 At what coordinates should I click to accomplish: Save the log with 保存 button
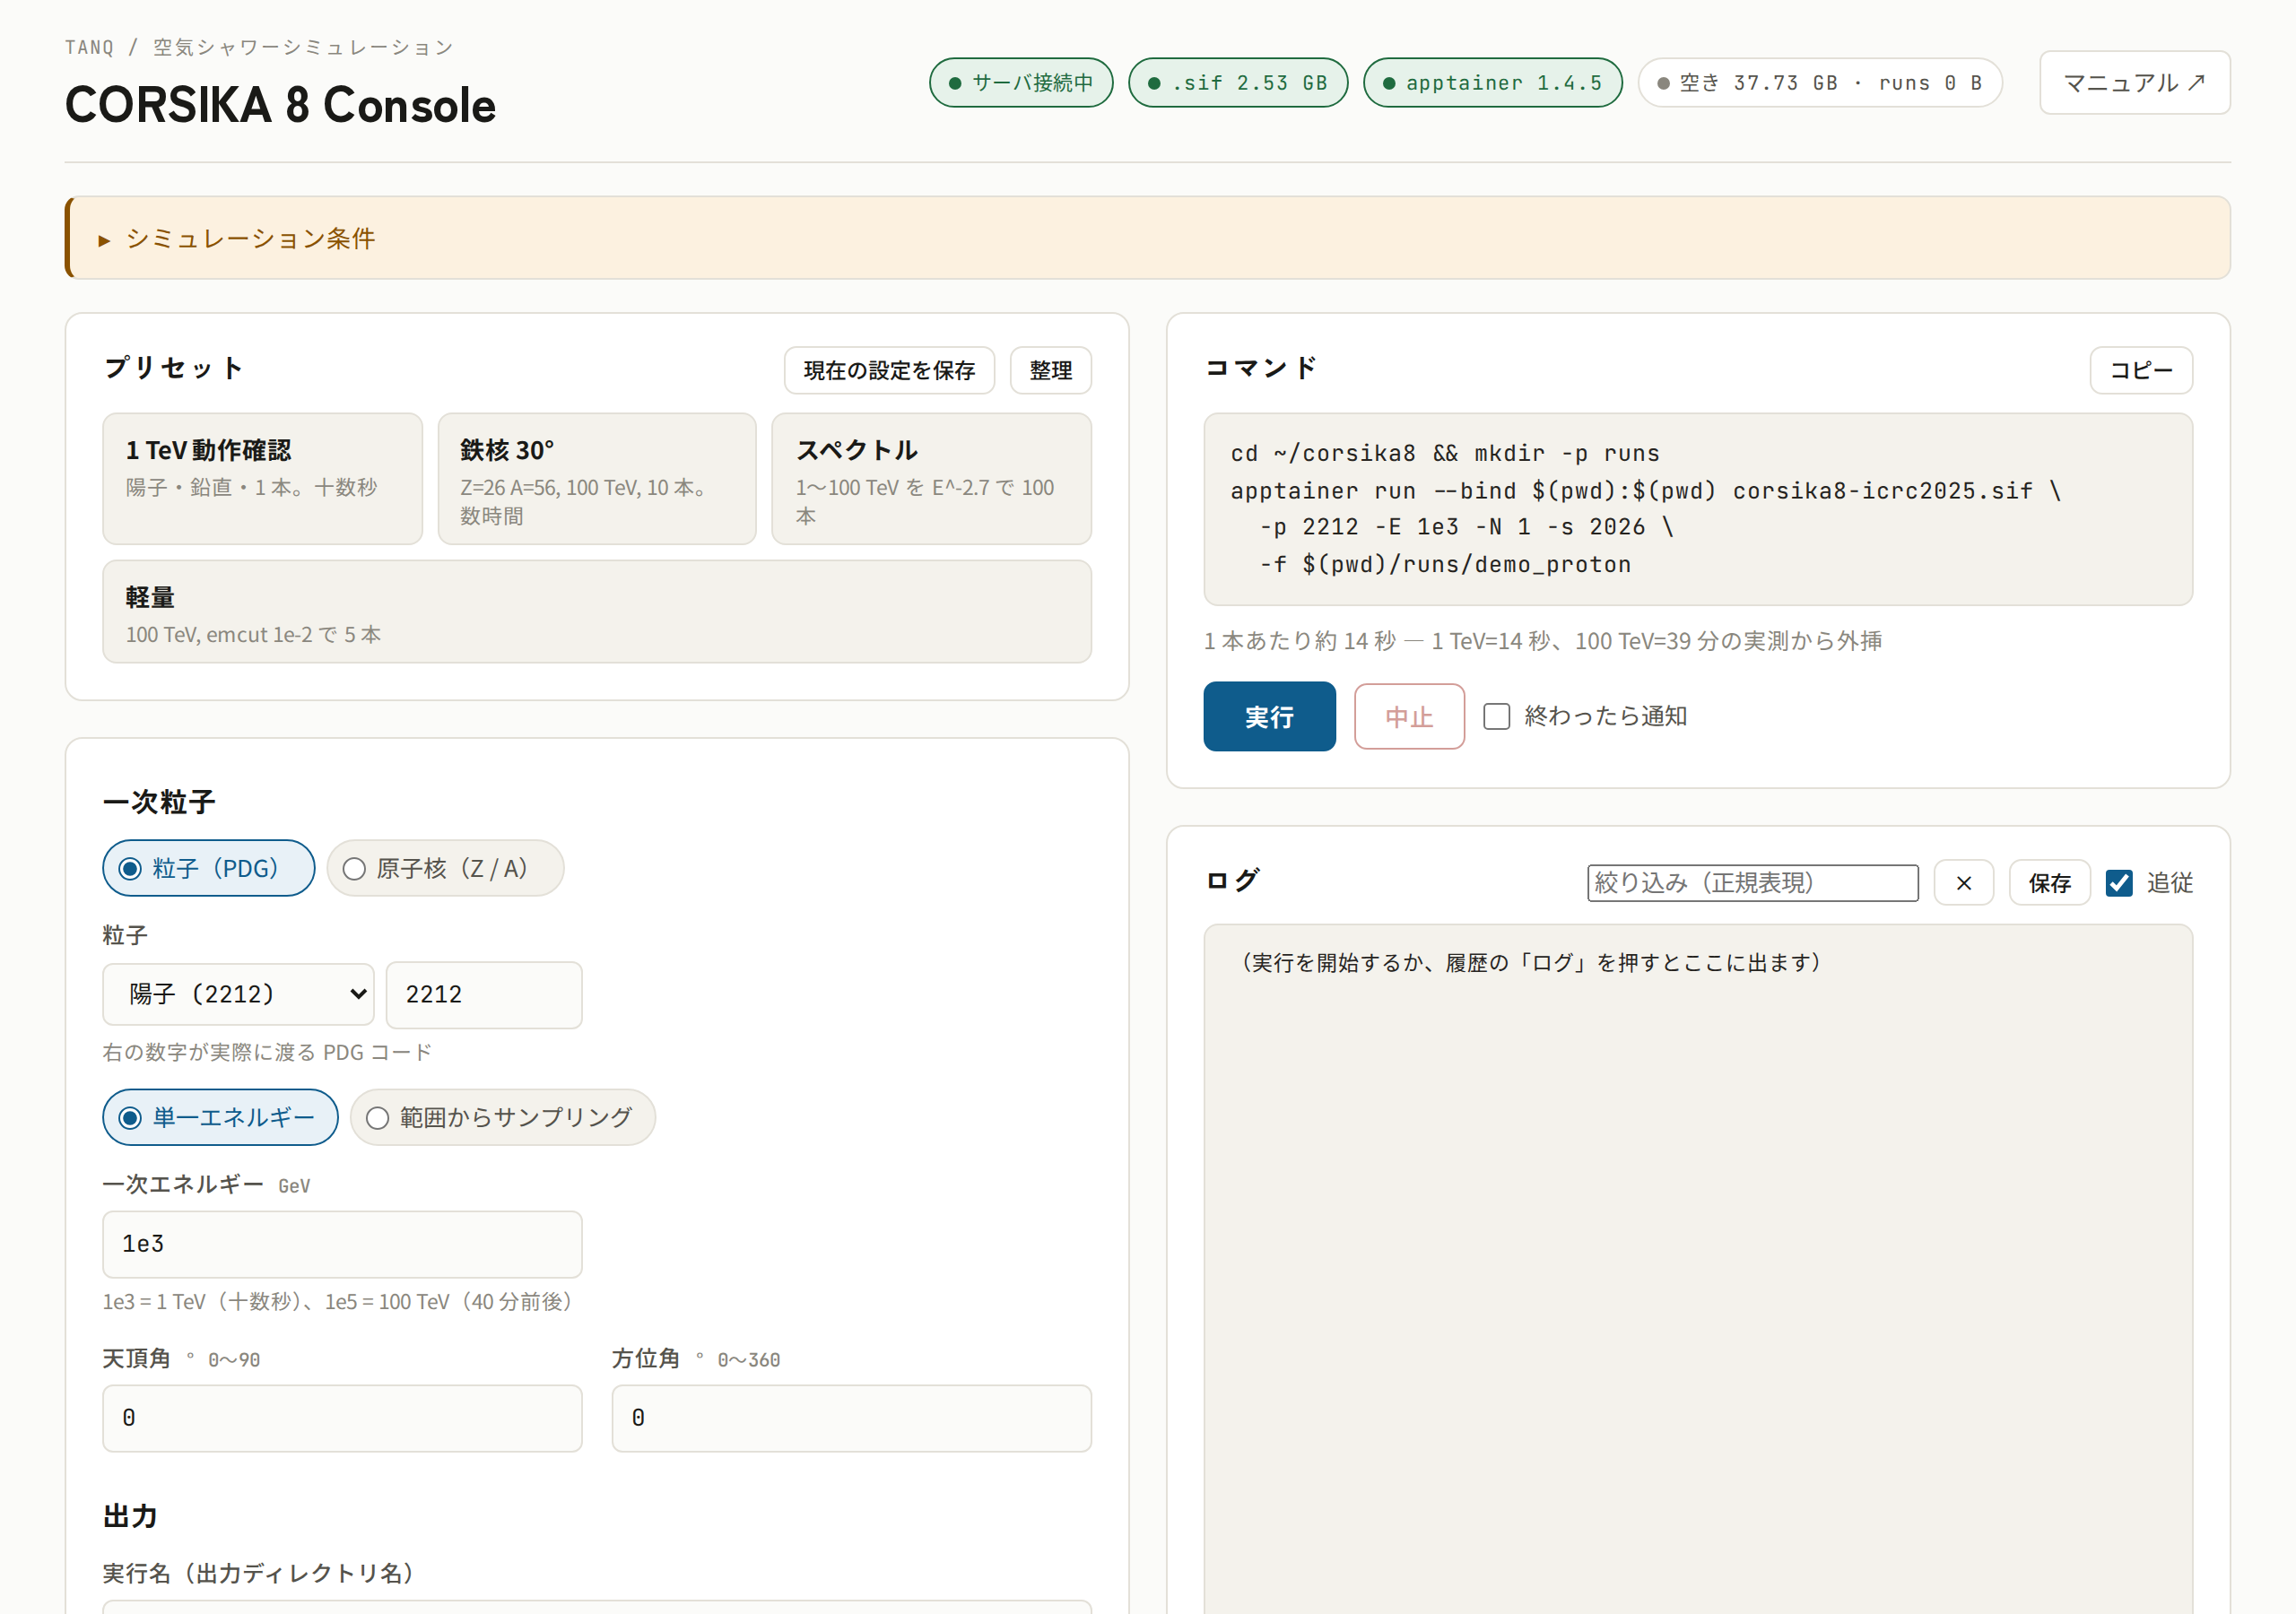(2049, 883)
